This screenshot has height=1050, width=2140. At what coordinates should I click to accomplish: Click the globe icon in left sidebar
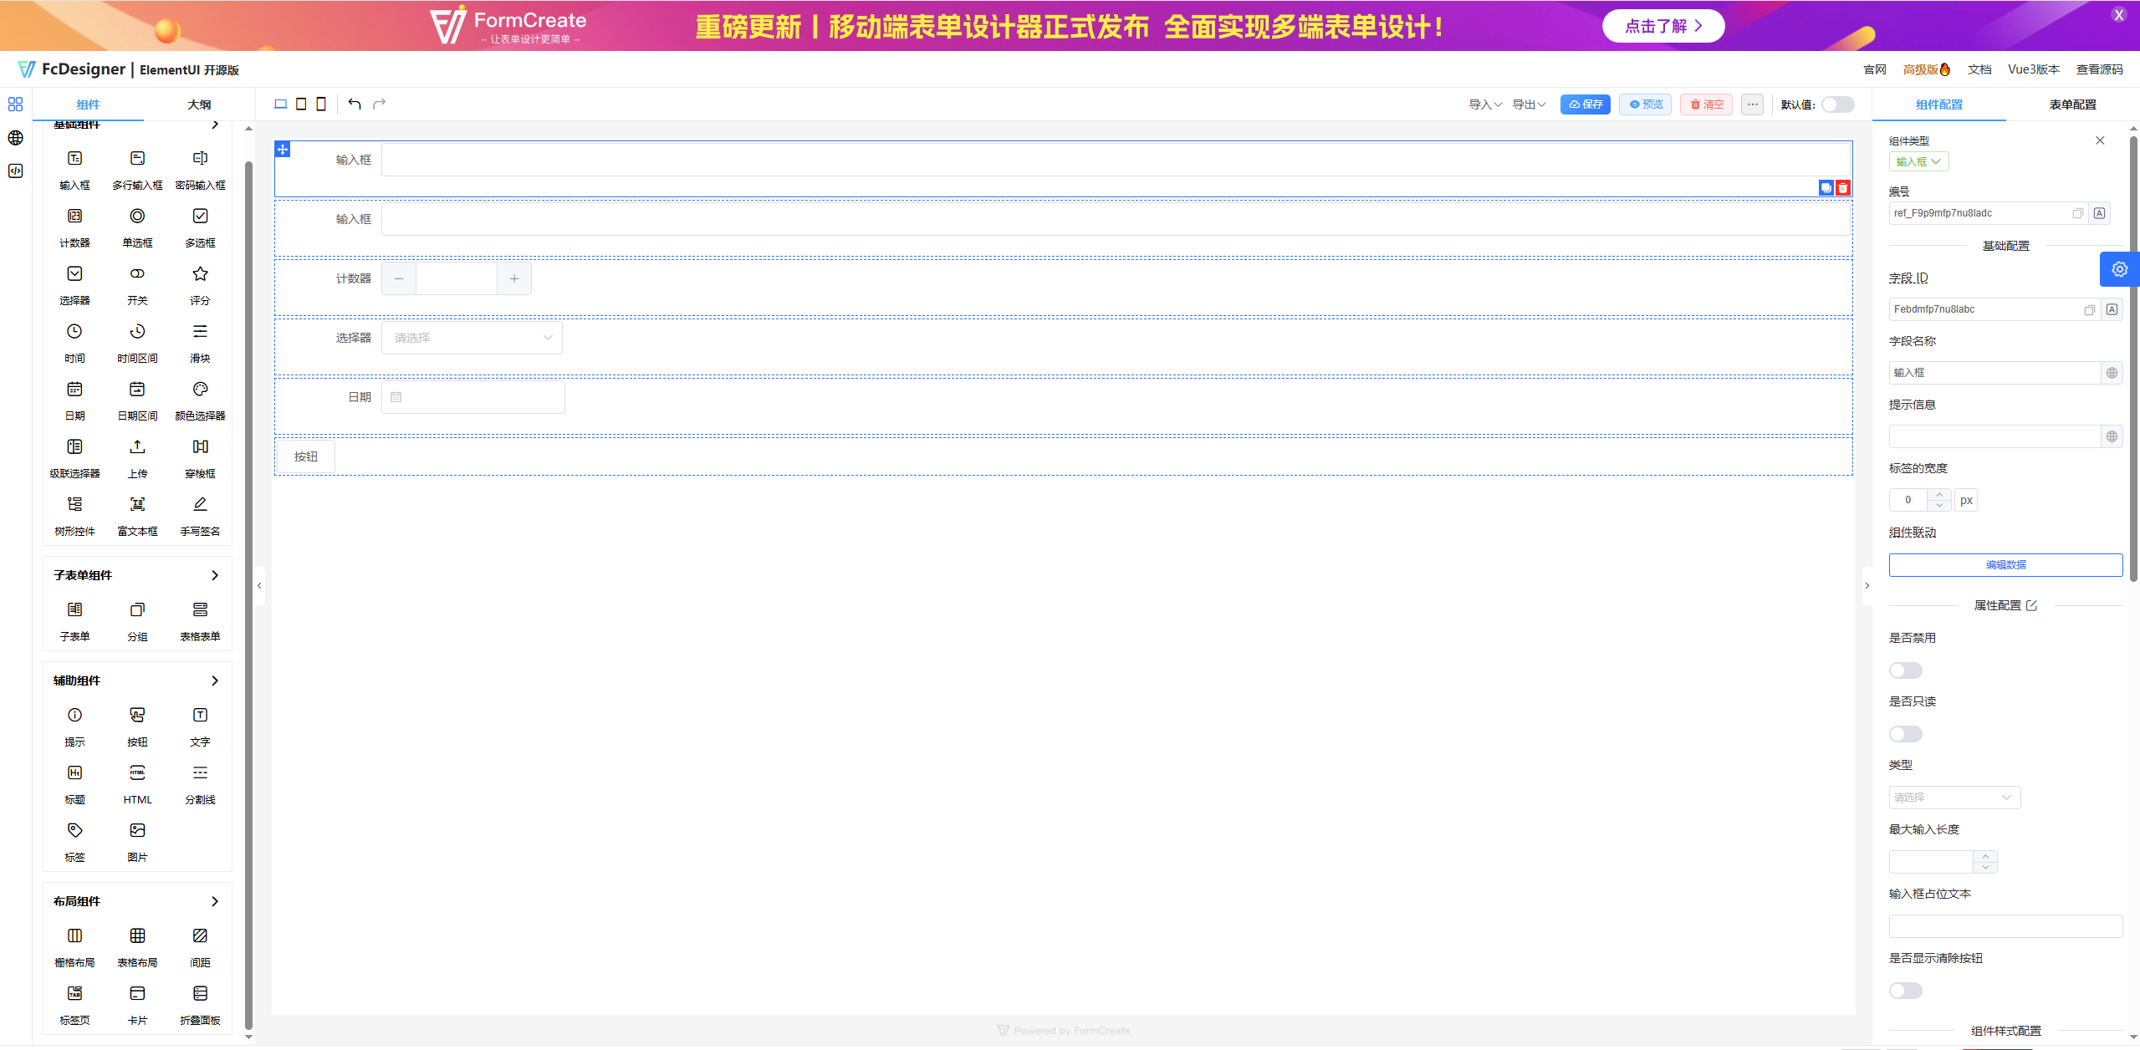pyautogui.click(x=15, y=138)
